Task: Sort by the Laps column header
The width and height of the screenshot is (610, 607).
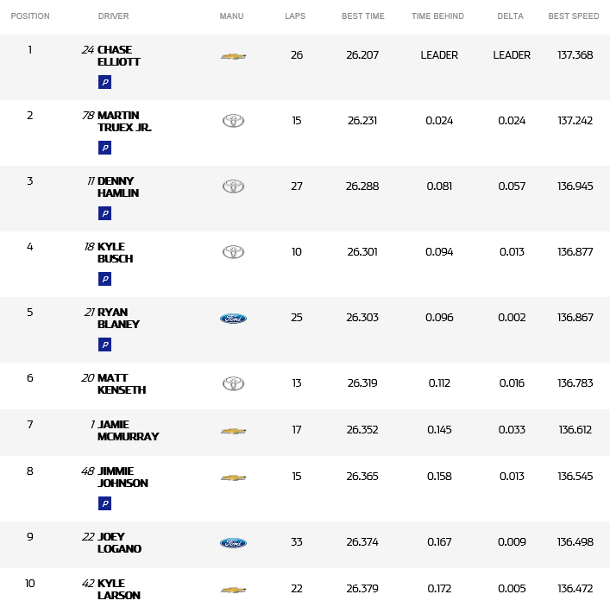Action: [x=296, y=16]
